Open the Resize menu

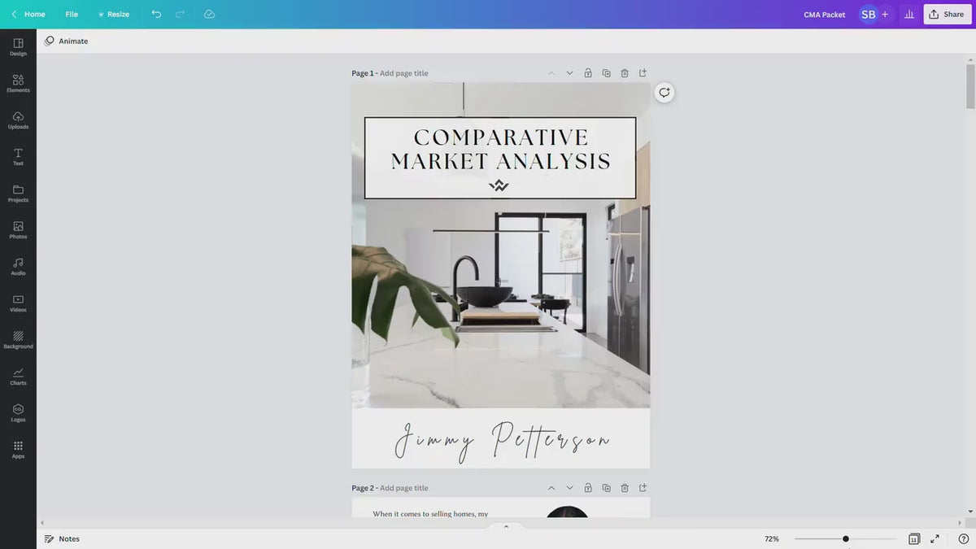[x=113, y=14]
